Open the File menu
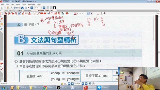Image resolution: width=160 pixels, height=90 pixels. 2,4
